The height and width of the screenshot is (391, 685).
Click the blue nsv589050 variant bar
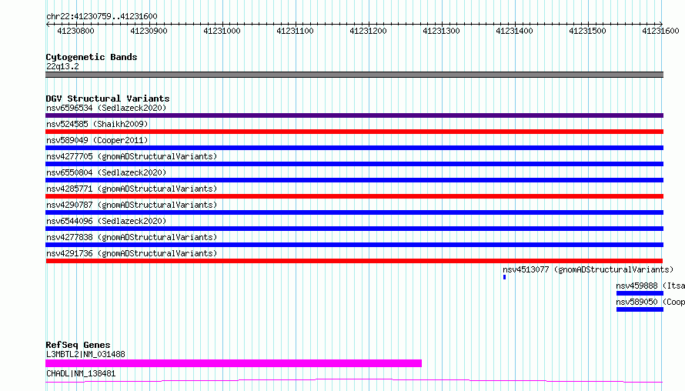coord(640,309)
